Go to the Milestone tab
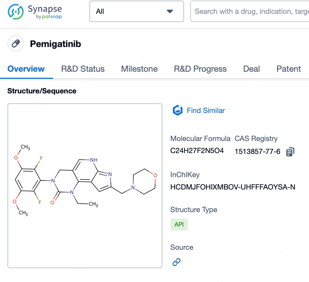This screenshot has width=309, height=282. (139, 69)
